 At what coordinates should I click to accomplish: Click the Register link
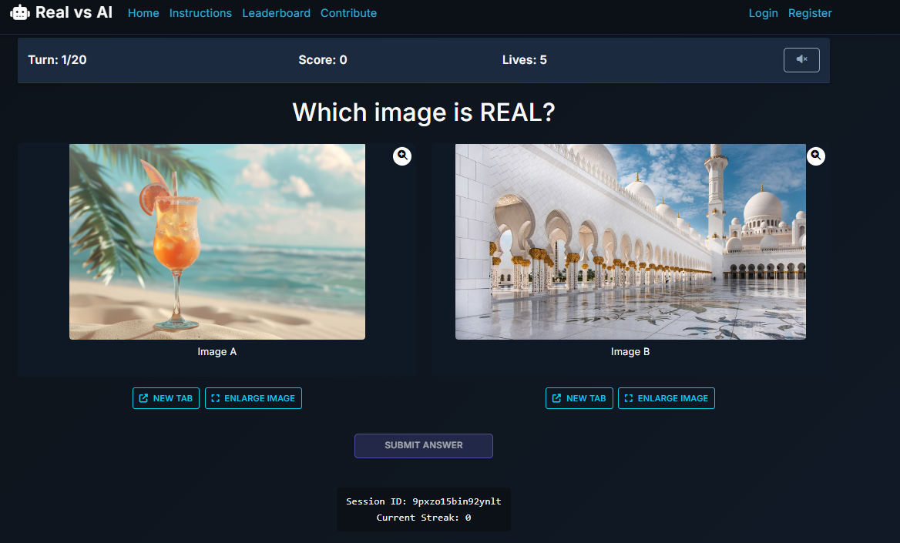[810, 13]
